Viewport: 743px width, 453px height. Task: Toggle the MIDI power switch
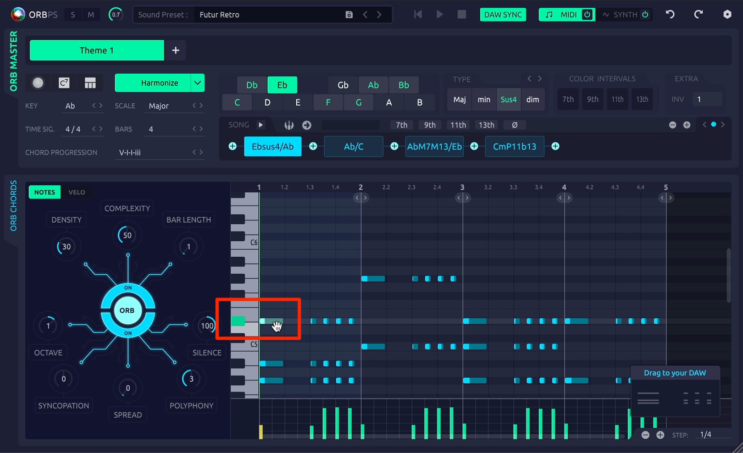click(x=587, y=15)
